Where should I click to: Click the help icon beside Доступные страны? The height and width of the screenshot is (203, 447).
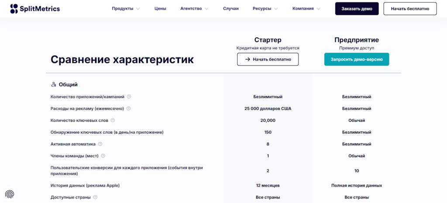point(95,197)
